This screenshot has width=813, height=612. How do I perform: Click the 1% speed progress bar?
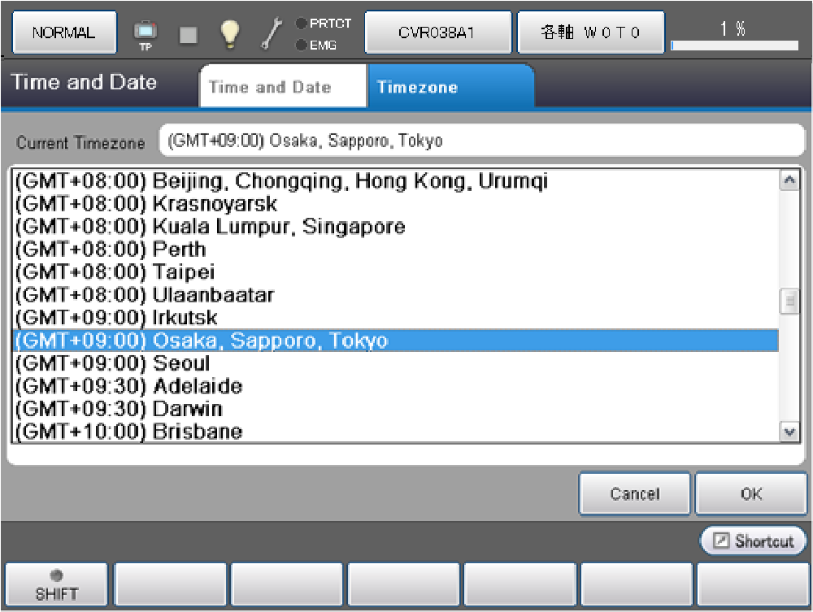click(x=734, y=46)
